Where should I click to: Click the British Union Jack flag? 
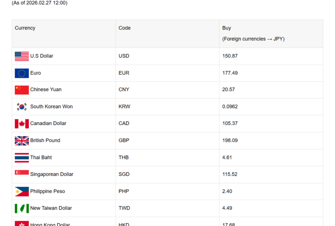(x=22, y=140)
